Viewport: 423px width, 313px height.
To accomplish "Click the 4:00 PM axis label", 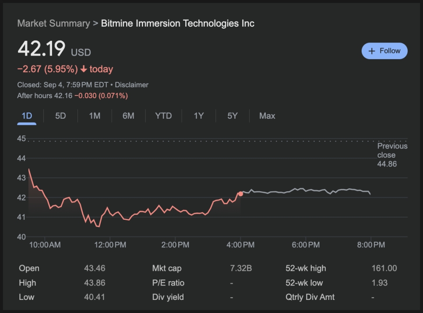I will click(x=240, y=245).
